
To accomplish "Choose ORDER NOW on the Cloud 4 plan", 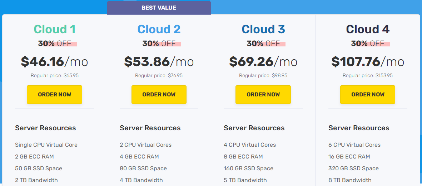I will [368, 95].
